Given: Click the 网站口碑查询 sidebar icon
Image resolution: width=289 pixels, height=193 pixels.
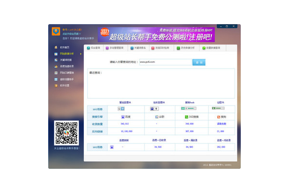Looking at the screenshot, I should tap(56, 72).
